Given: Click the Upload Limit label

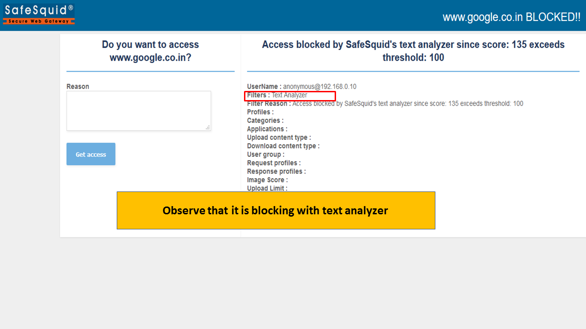Looking at the screenshot, I should (267, 188).
